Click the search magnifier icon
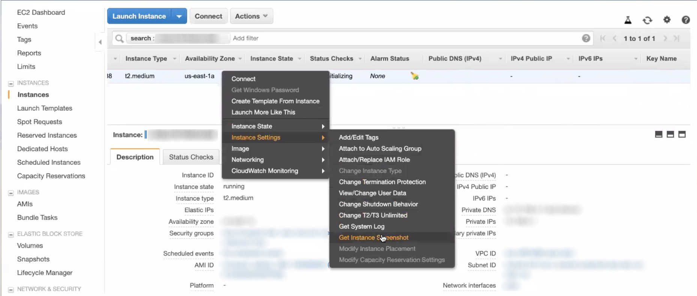Image resolution: width=697 pixels, height=296 pixels. [x=119, y=38]
